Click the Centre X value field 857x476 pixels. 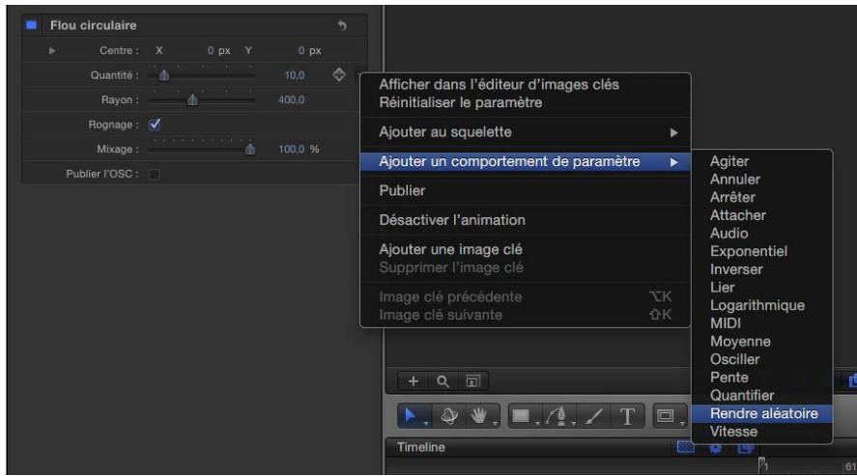pos(211,51)
